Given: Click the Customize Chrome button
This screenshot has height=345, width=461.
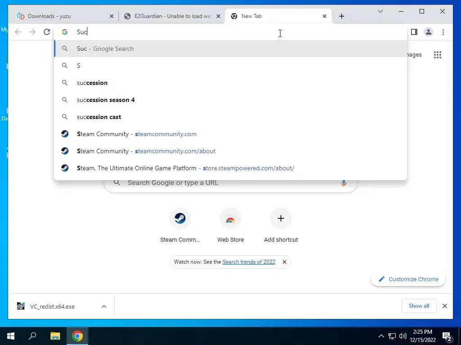Looking at the screenshot, I should point(408,279).
